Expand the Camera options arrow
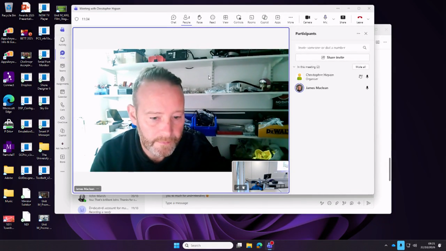 click(316, 19)
